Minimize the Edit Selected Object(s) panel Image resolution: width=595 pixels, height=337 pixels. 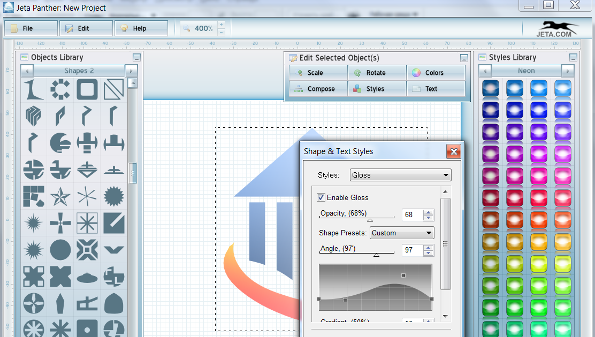(x=464, y=58)
